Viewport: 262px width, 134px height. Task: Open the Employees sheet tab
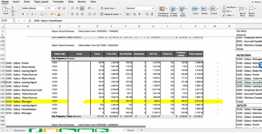coord(19,130)
